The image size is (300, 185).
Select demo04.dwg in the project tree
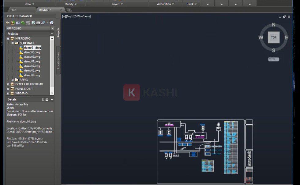coord(32,61)
